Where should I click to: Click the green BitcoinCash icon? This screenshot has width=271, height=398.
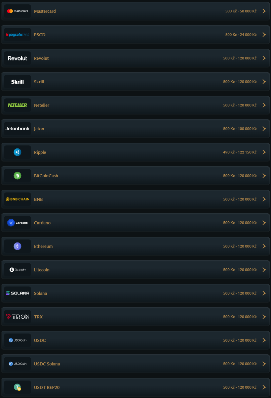click(17, 176)
